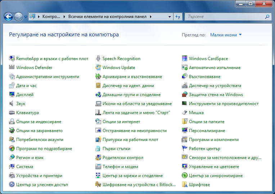The height and width of the screenshot is (194, 275).
Task: Click the Windows Defender icon
Action: (12, 68)
